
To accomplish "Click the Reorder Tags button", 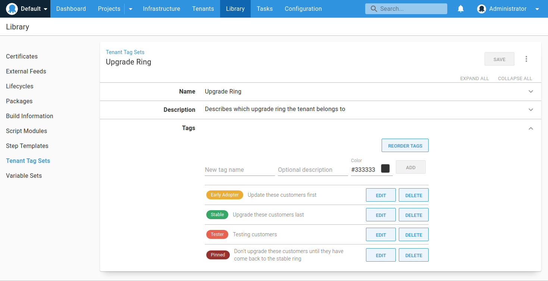I will coord(405,146).
